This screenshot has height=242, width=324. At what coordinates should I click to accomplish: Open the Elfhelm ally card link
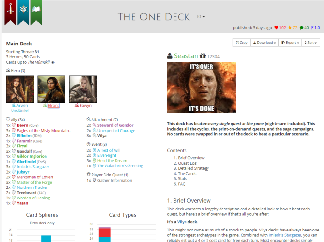(x=24, y=136)
